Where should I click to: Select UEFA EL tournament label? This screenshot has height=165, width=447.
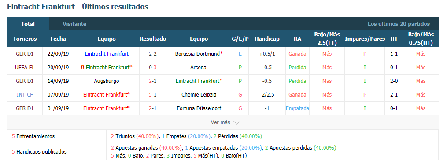click(25, 67)
